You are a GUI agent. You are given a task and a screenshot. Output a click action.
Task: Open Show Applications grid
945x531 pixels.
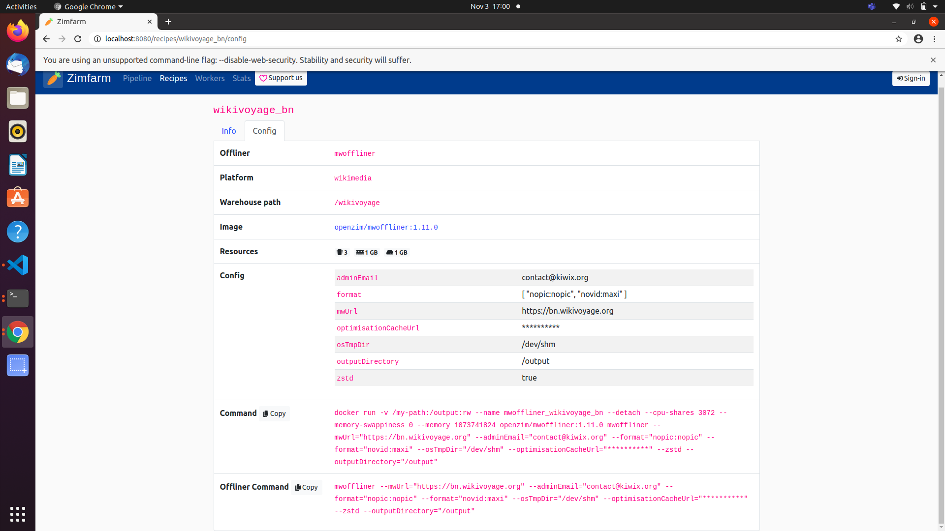coord(17,514)
